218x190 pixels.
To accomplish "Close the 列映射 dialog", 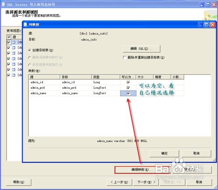I will [213, 25].
